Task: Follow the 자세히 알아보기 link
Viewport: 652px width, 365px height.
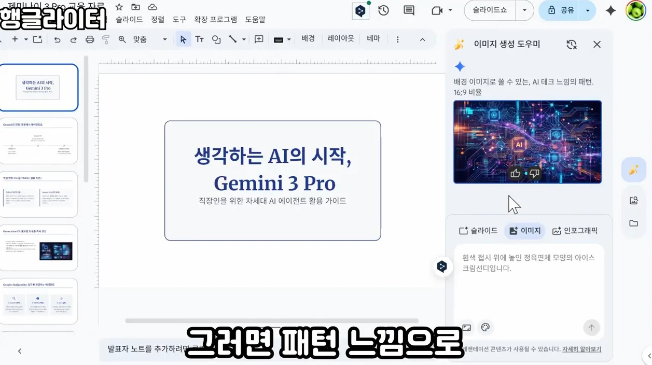Action: click(x=581, y=349)
